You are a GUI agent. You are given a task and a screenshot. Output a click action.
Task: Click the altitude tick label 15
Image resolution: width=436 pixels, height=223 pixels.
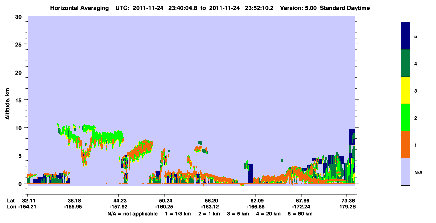[19, 100]
